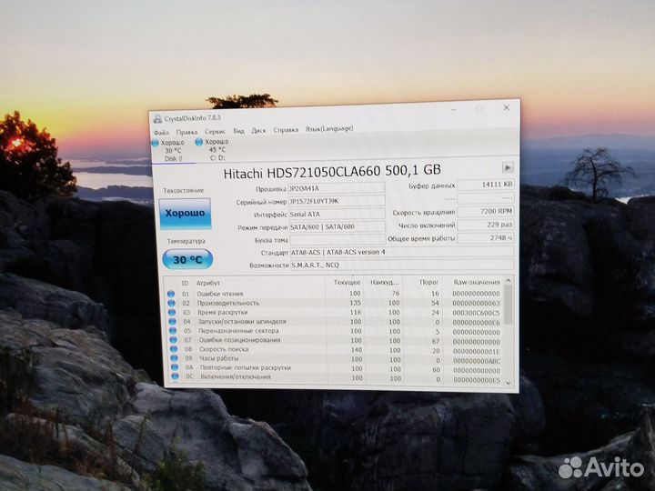Click the Serial ATA interface field

[337, 214]
